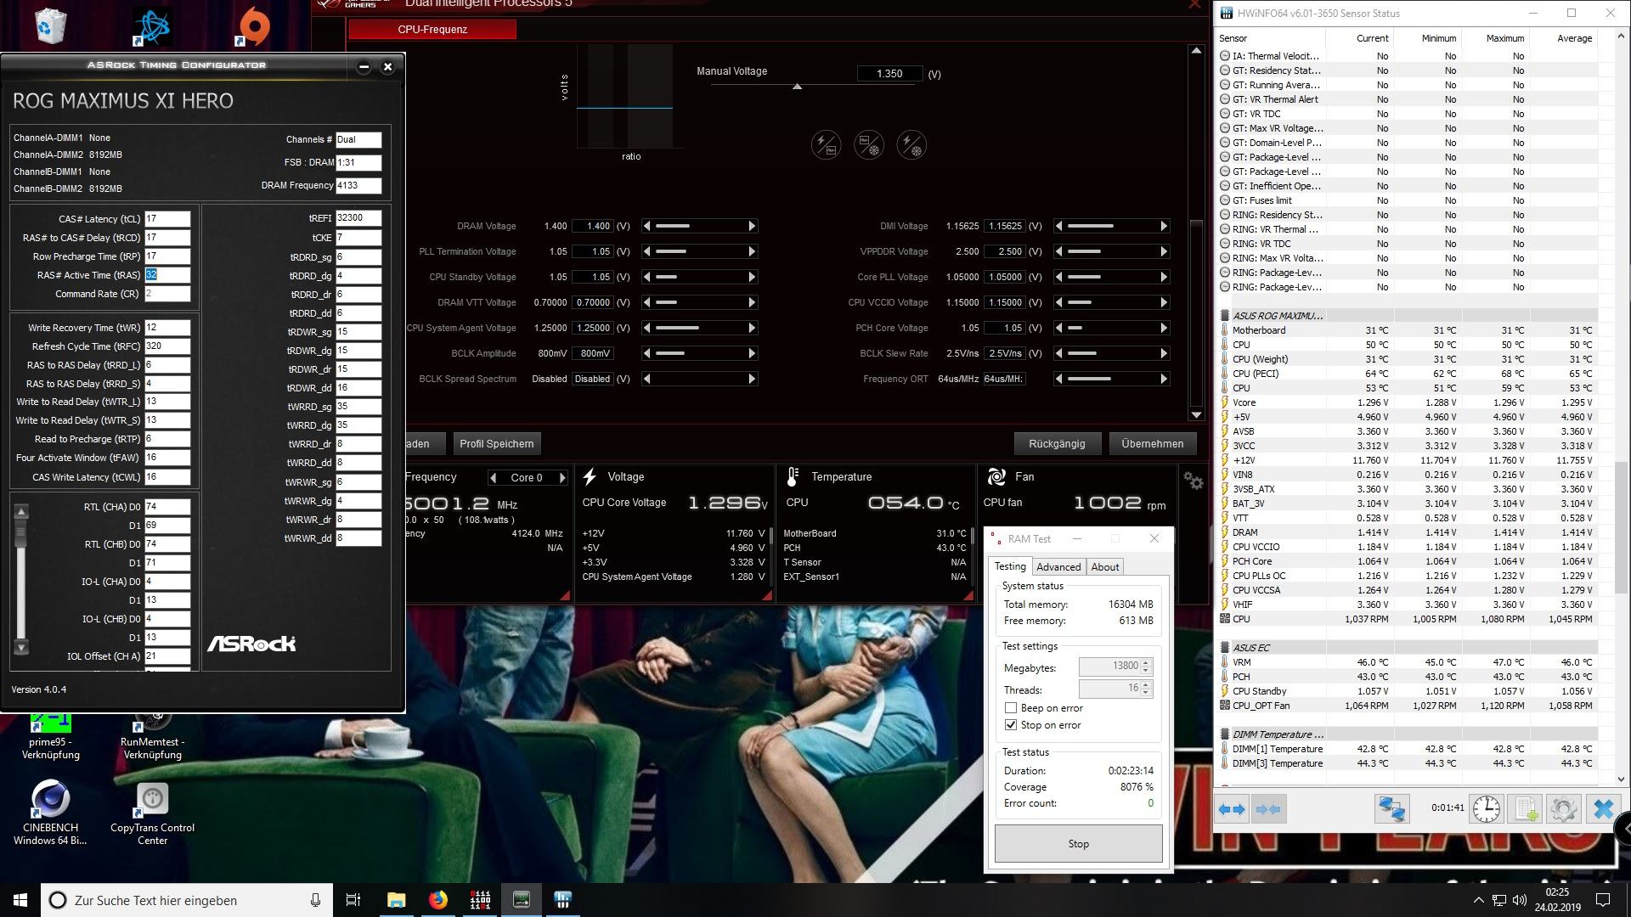Click Übernehmen button
This screenshot has width=1631, height=917.
click(1152, 443)
